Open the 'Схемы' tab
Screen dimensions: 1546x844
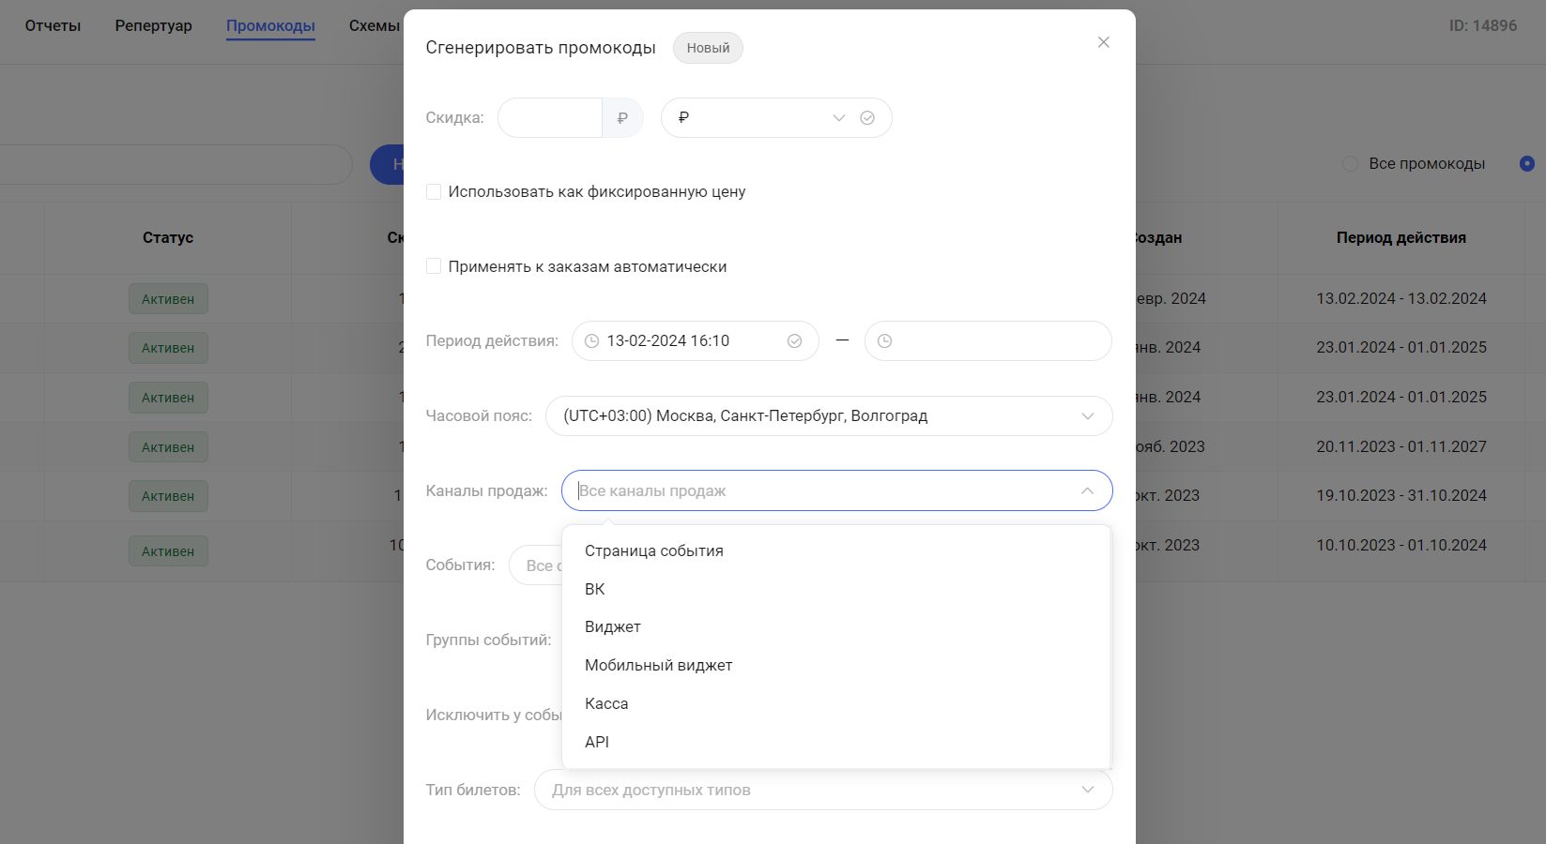pyautogui.click(x=375, y=26)
